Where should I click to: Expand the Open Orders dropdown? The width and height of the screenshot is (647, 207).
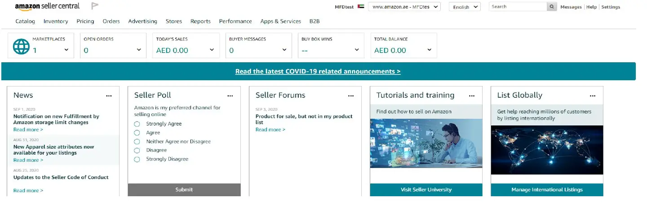tap(139, 50)
